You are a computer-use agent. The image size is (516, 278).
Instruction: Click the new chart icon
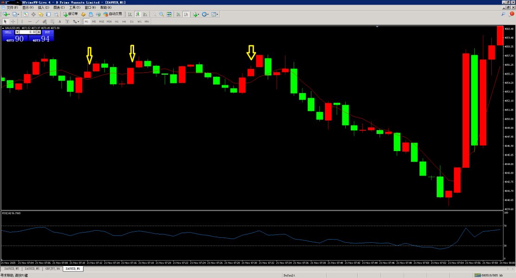tap(6, 14)
